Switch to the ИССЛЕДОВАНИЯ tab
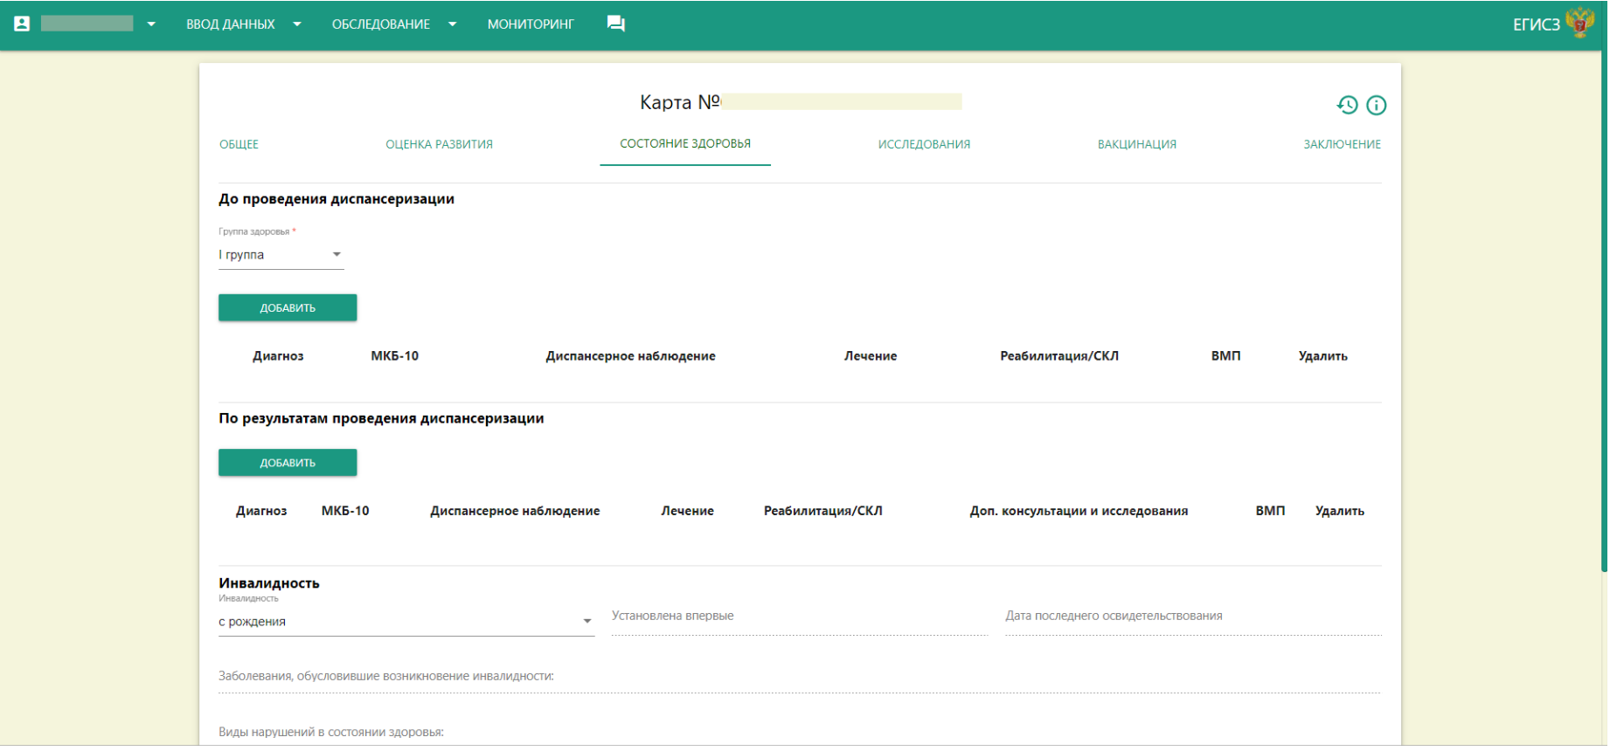Screen dimensions: 1610x751 pyautogui.click(x=924, y=144)
